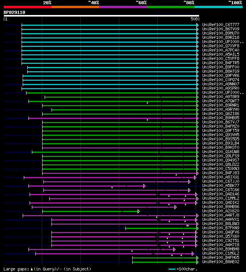Click the arrowhead ending the B9HBH8 alignment
This screenshot has width=246, height=272.
click(174, 250)
